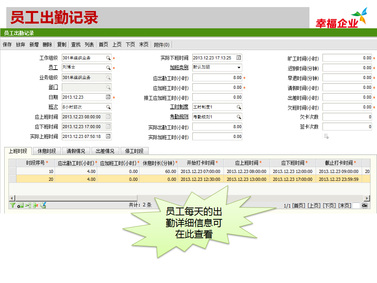Screen dimensions: 377x283
Task: Click the add-row grid icon in the bottom toolbar
Action: click(20, 205)
